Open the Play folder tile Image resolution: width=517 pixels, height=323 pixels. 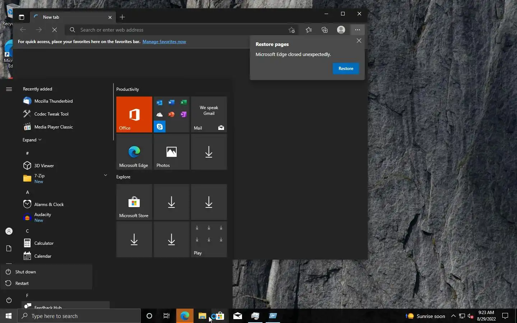point(209,239)
